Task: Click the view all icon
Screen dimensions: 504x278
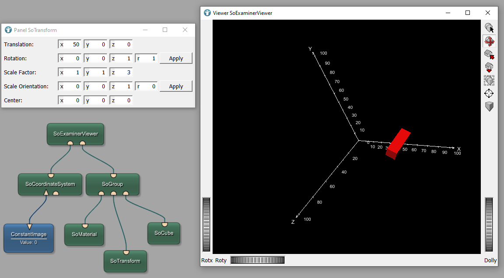Action: [489, 80]
